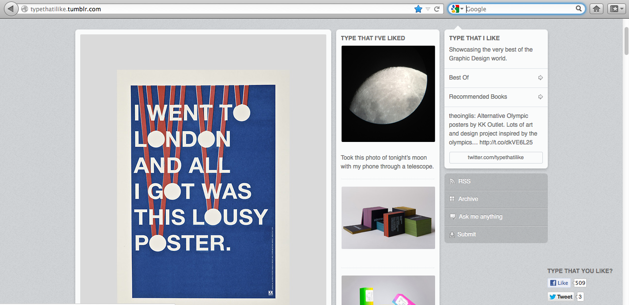Select the Submit menu item
The height and width of the screenshot is (305, 629).
[466, 234]
